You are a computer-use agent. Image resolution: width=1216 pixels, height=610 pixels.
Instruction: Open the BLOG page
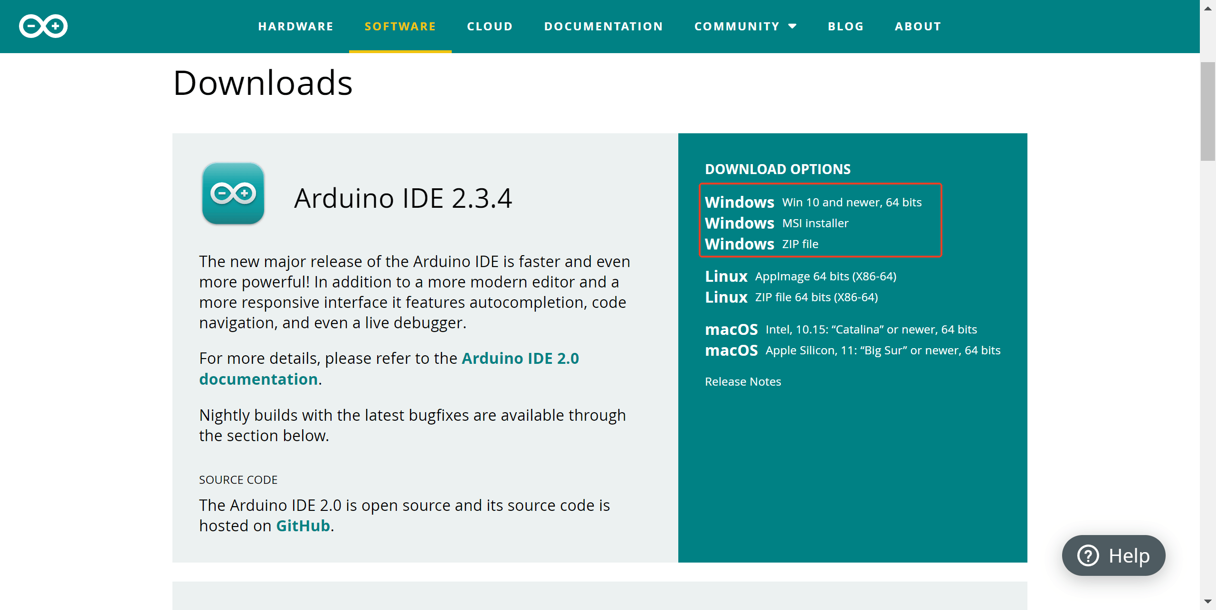pyautogui.click(x=845, y=26)
